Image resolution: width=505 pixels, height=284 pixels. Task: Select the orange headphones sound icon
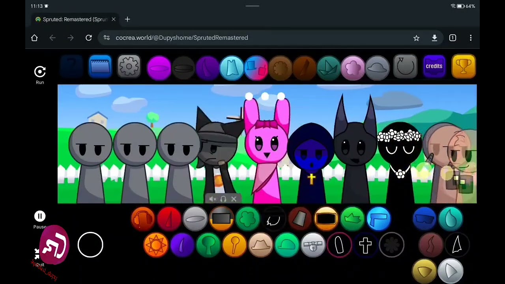click(143, 219)
